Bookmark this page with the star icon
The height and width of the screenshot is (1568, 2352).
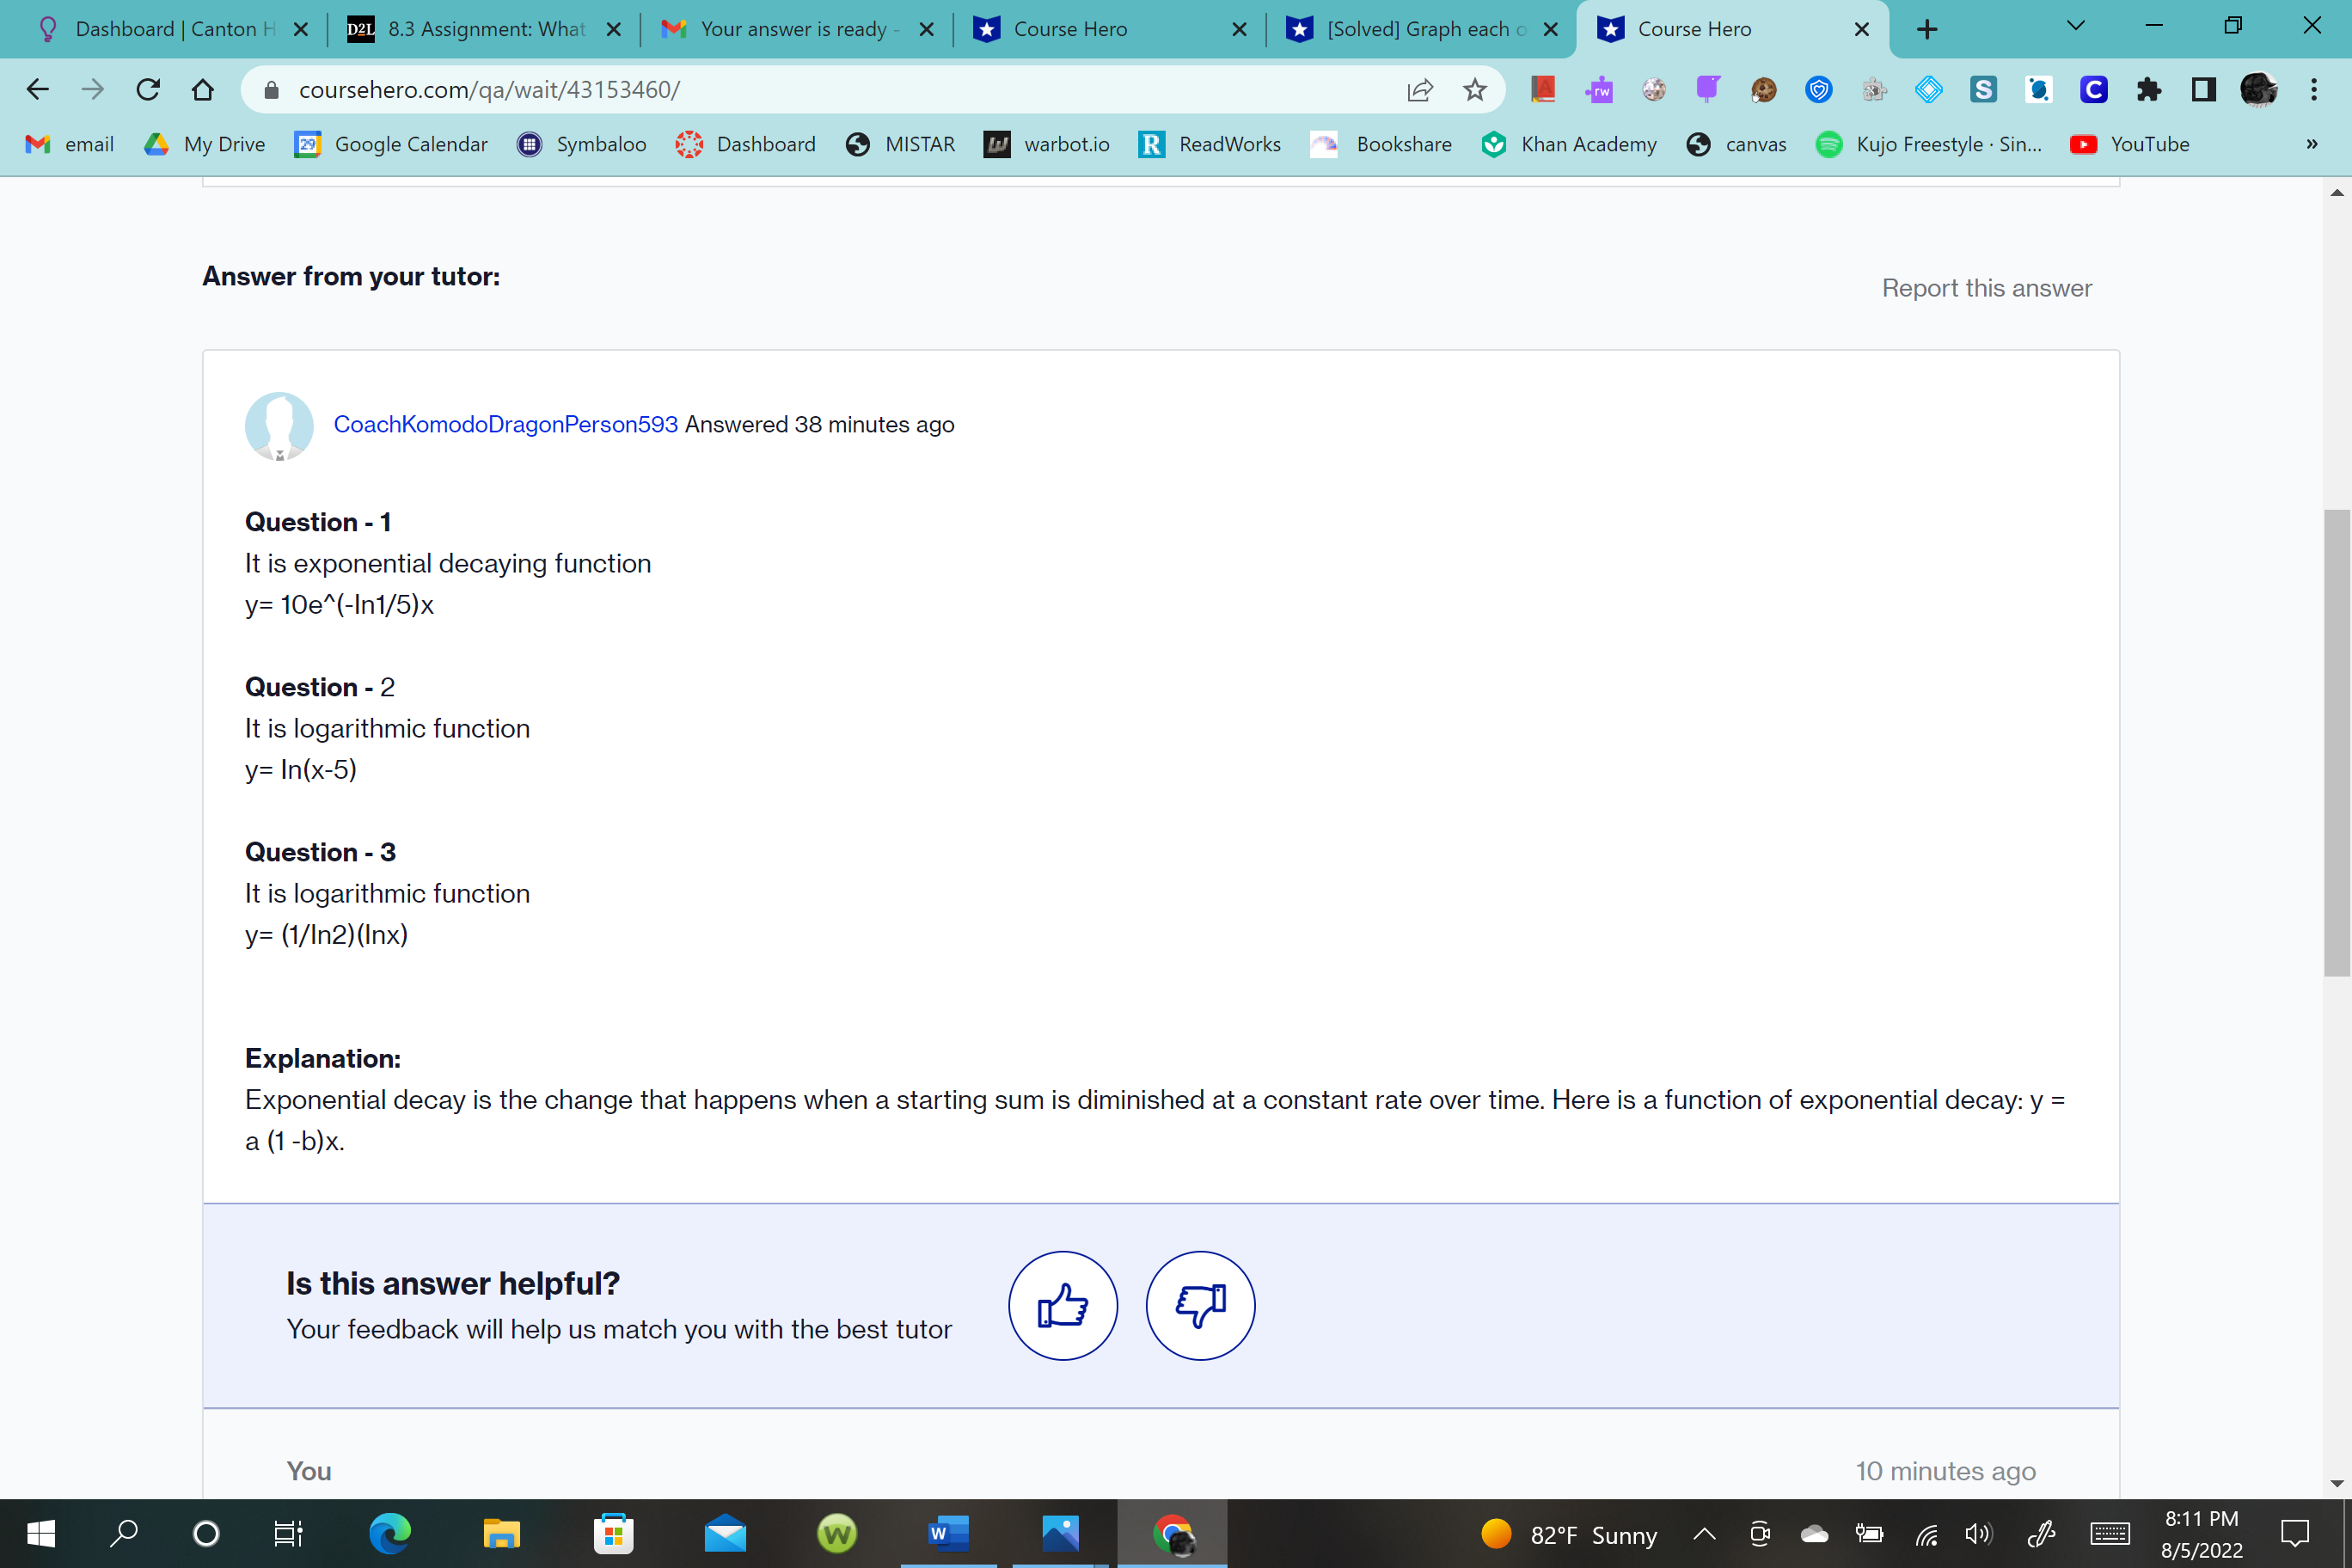pos(1474,90)
